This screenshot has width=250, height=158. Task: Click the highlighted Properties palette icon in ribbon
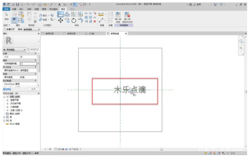pos(14,20)
